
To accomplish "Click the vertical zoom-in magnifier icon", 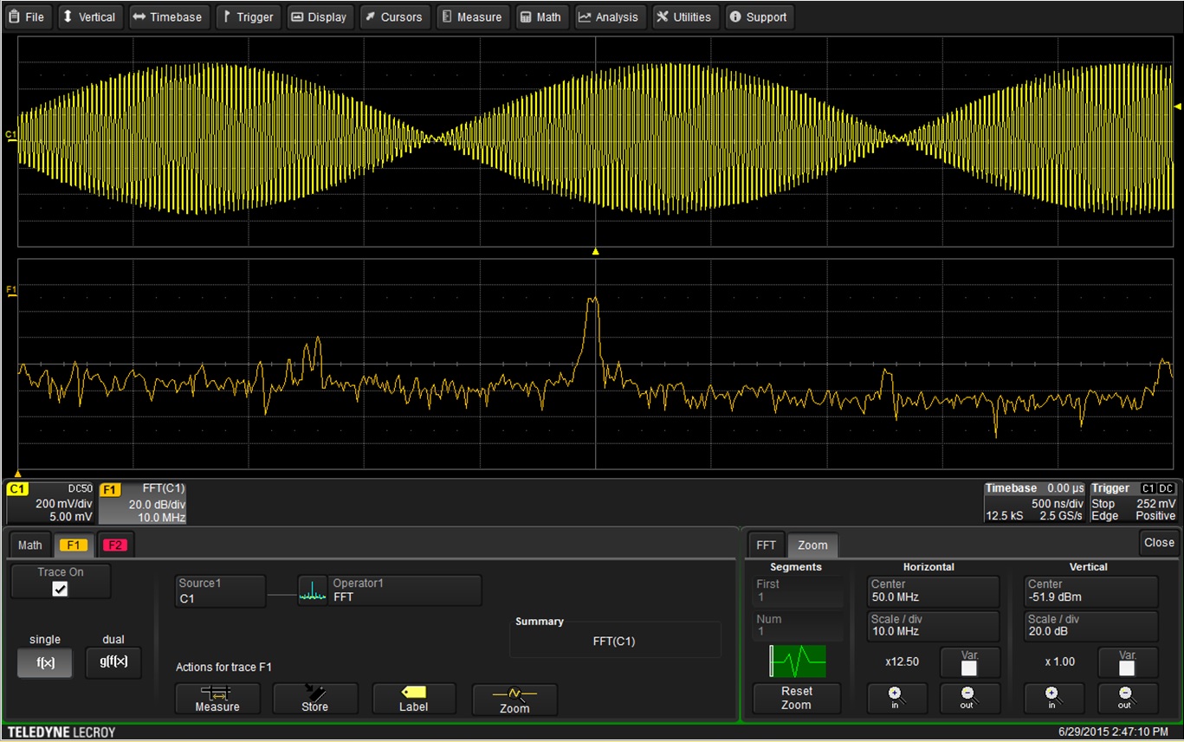I will pos(1053,698).
